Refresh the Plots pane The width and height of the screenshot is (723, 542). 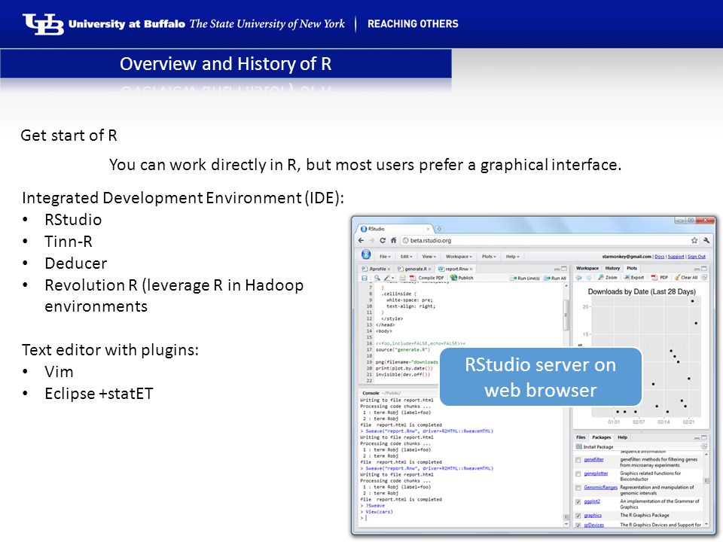(x=705, y=278)
